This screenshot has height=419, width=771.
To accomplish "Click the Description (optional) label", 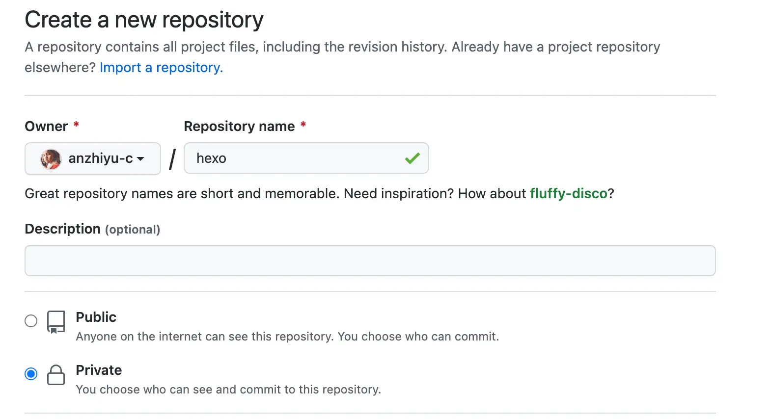I will coord(92,229).
